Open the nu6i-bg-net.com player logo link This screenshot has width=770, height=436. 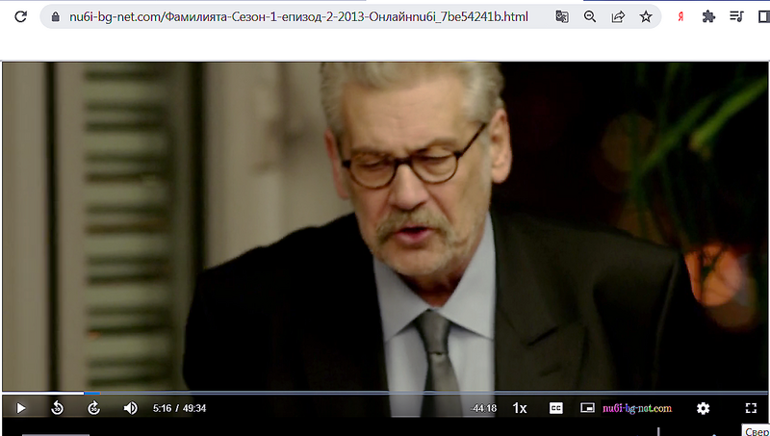[x=637, y=408]
